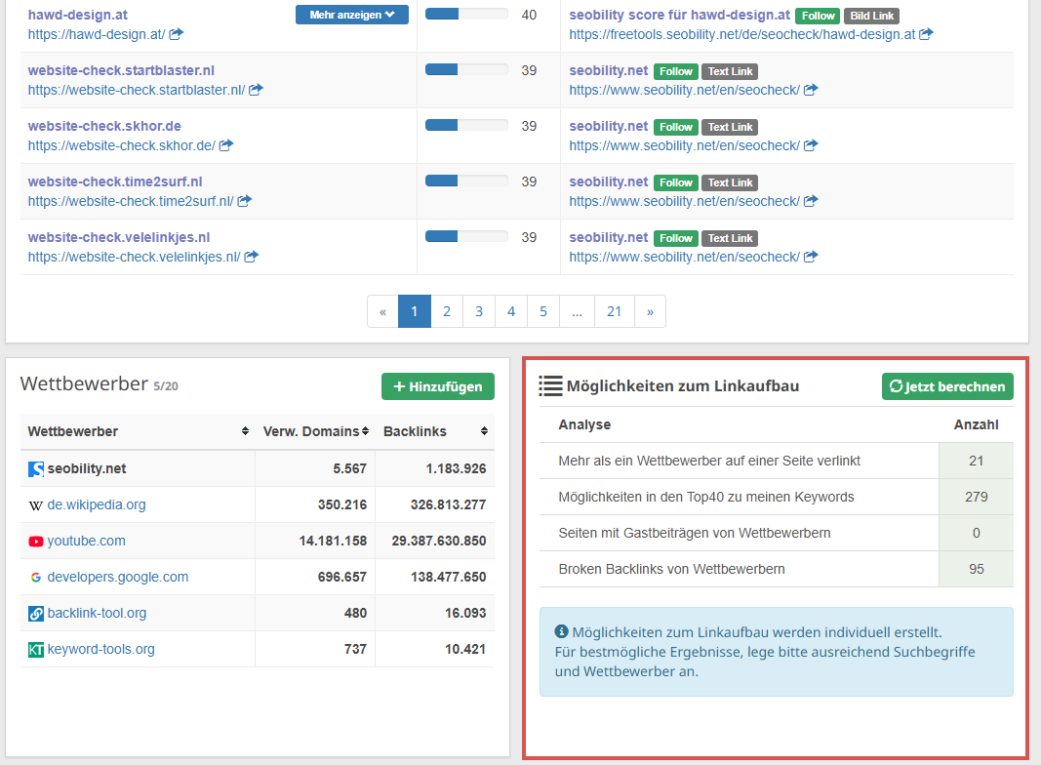Screen dimensions: 1041x765
Task: Open keyword-tools.org competitor link
Action: pyautogui.click(x=100, y=649)
